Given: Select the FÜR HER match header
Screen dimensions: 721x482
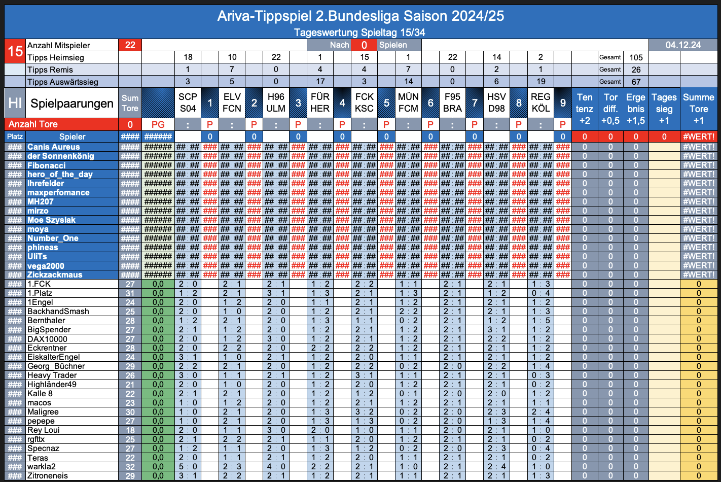Looking at the screenshot, I should point(320,102).
